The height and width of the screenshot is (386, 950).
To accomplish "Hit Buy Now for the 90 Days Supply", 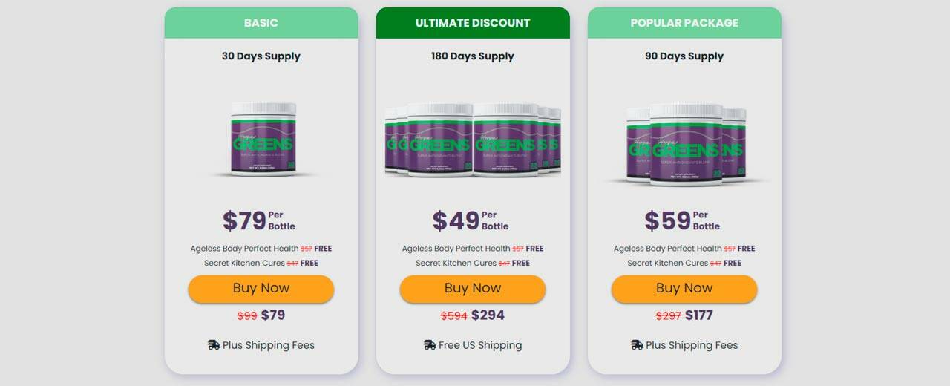I will coord(684,289).
